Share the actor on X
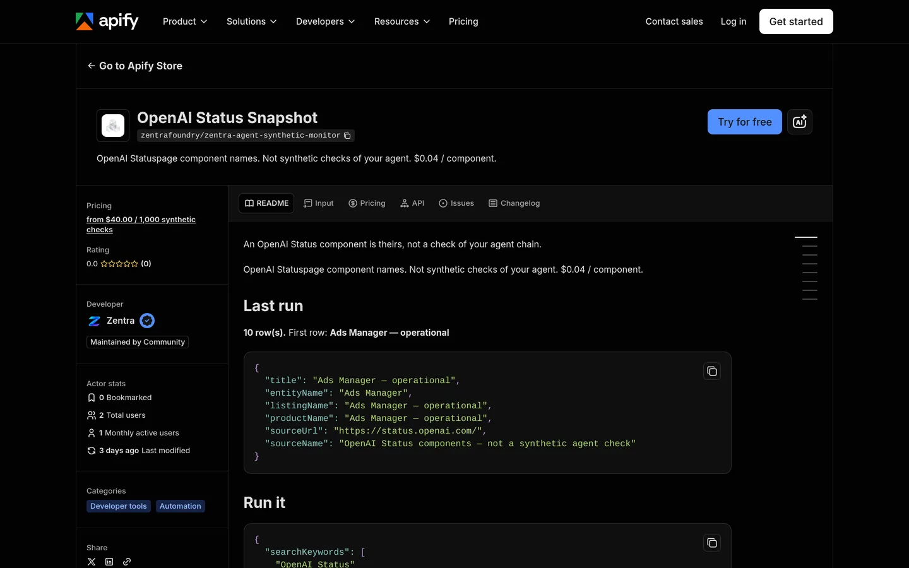The image size is (909, 568). coord(92,562)
